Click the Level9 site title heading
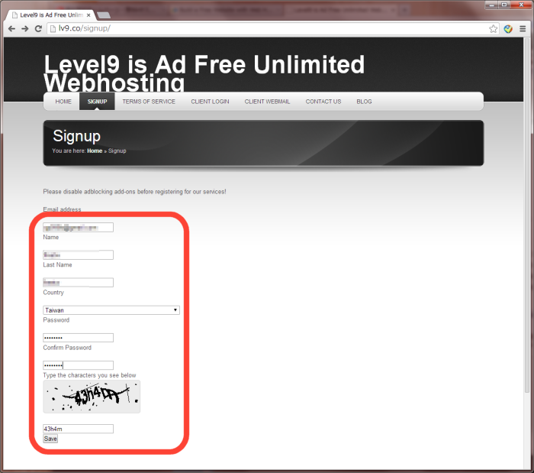The width and height of the screenshot is (534, 473). pos(204,73)
